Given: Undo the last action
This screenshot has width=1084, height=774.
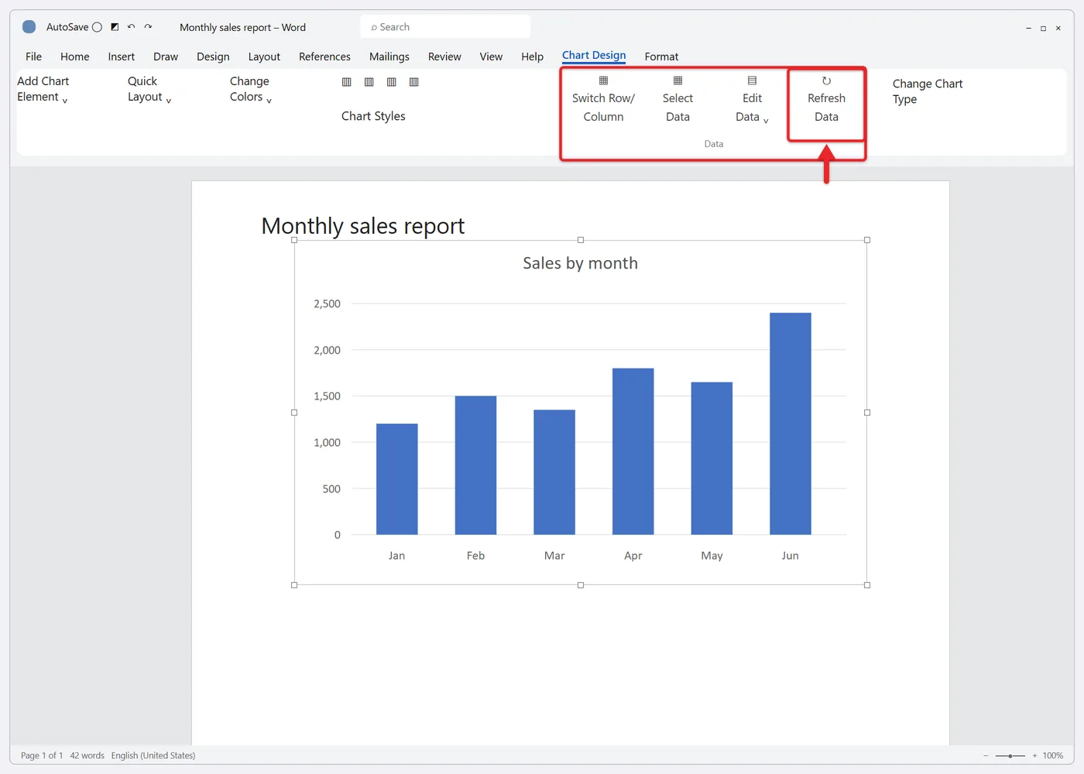Looking at the screenshot, I should [x=131, y=27].
